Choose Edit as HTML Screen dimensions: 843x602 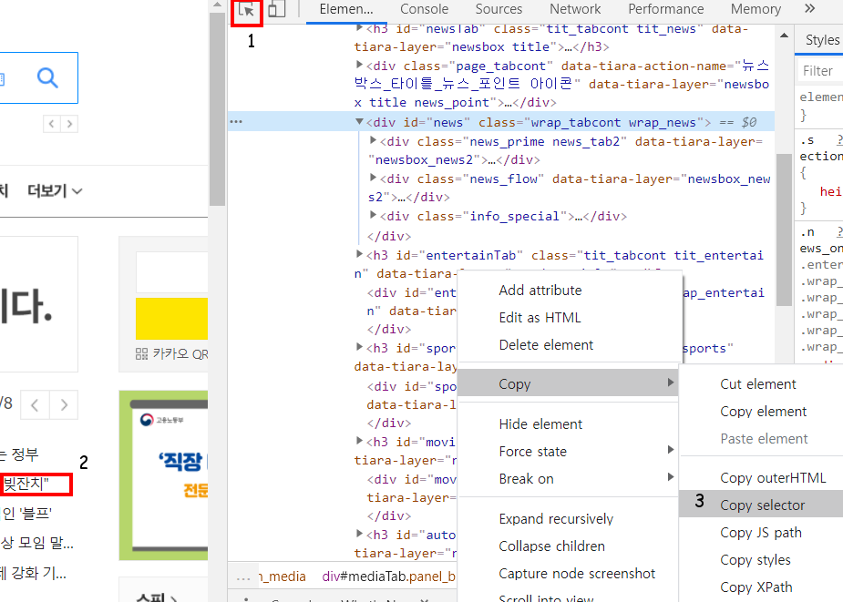(540, 318)
